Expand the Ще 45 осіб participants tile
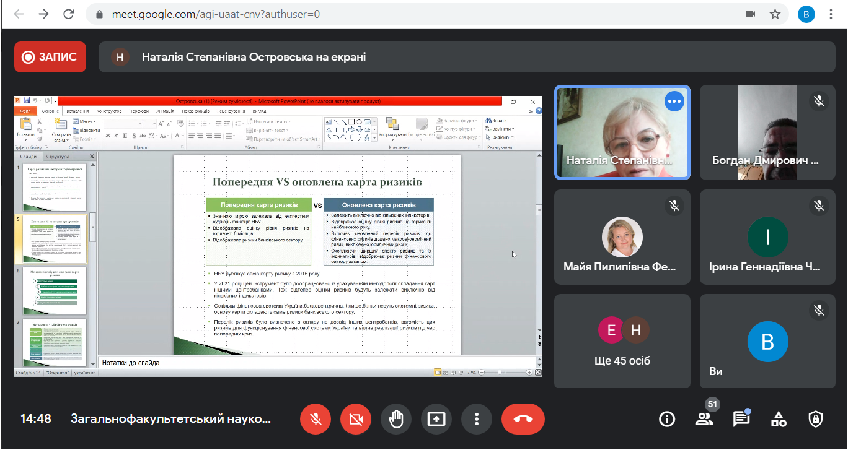 (622, 341)
